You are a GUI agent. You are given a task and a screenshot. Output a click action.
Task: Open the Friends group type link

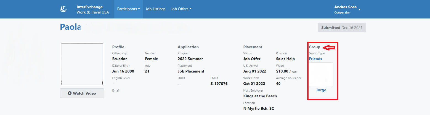pos(315,59)
